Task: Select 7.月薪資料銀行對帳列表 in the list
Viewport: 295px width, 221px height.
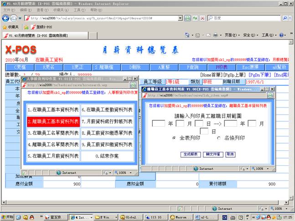Action: tap(107, 121)
